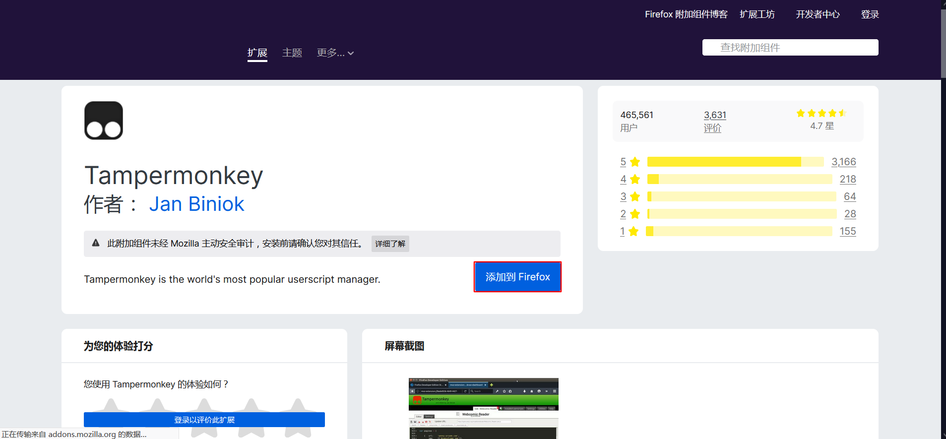Click the star icon in the 4-star rating row
This screenshot has width=946, height=439.
click(x=635, y=179)
